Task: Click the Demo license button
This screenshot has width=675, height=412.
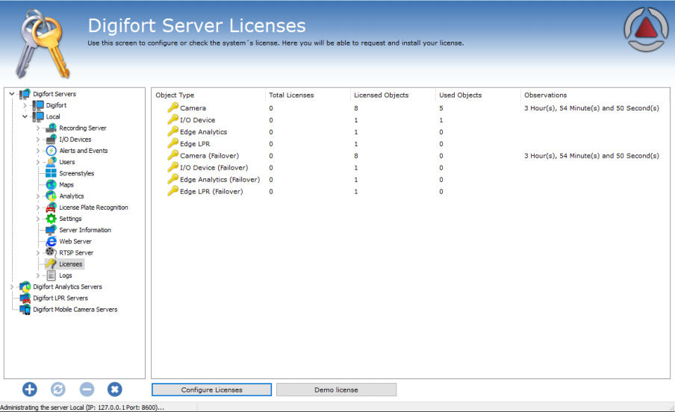Action: (336, 390)
